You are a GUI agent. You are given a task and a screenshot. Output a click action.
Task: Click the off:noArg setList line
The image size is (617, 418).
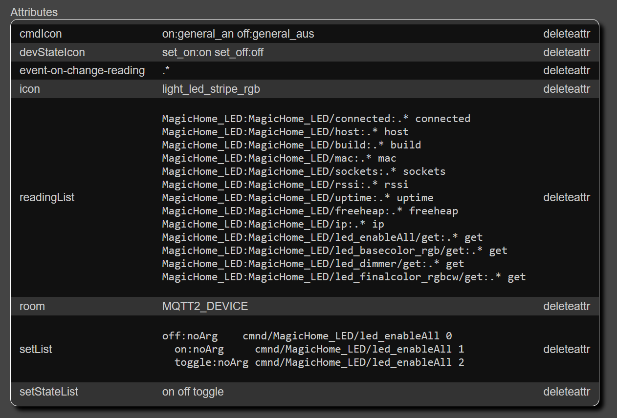click(307, 336)
